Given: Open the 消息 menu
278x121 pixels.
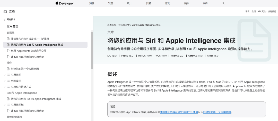Looking at the screenshot, I should click(x=92, y=3).
